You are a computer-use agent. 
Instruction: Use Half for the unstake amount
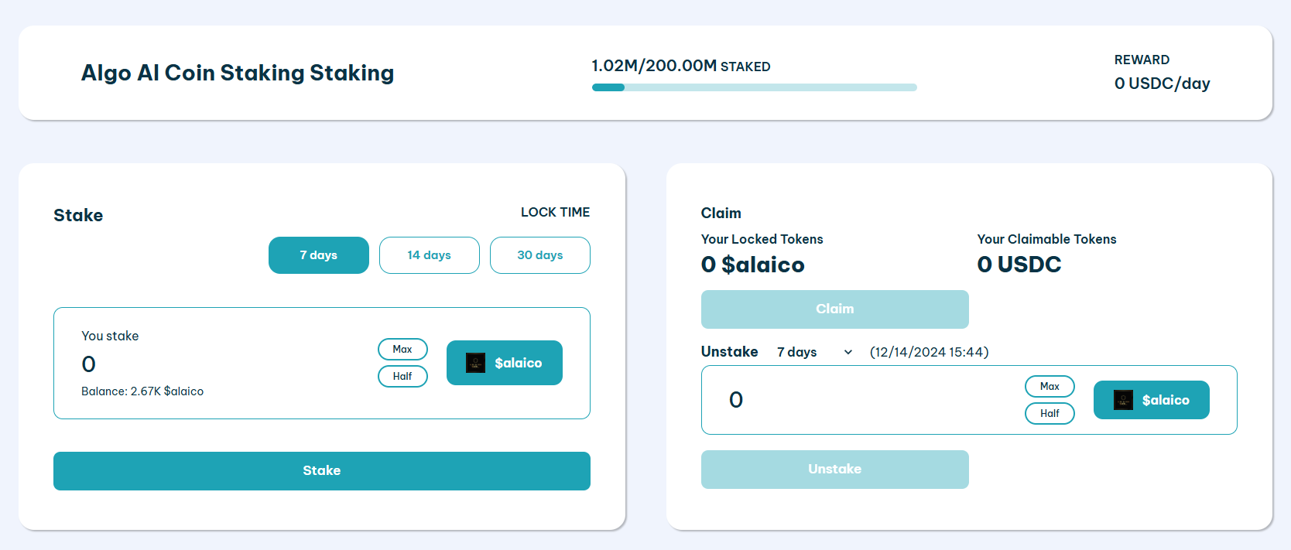click(x=1050, y=414)
